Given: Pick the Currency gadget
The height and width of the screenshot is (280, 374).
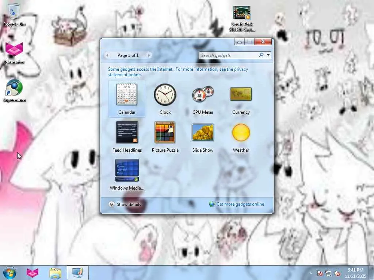Looking at the screenshot, I should pyautogui.click(x=241, y=98).
